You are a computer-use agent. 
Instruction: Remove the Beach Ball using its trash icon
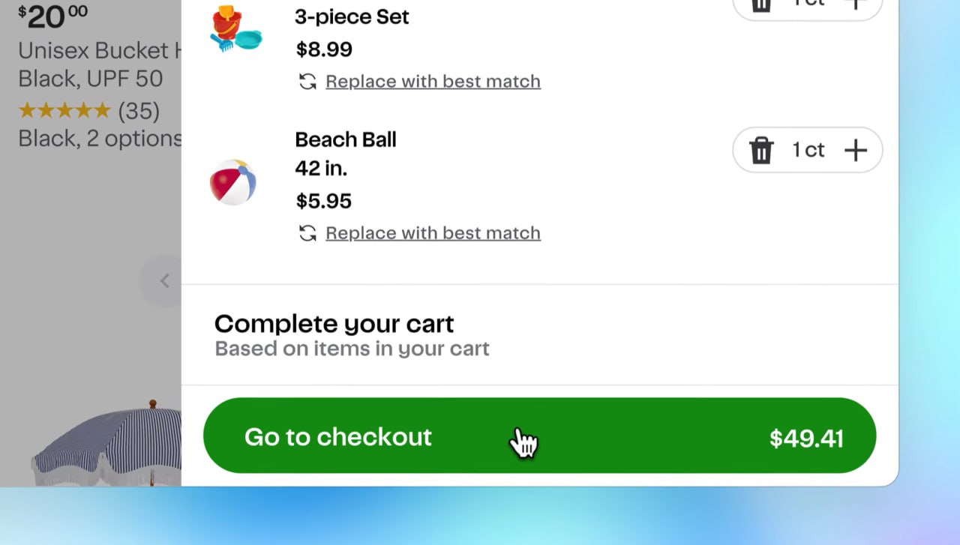(x=761, y=151)
